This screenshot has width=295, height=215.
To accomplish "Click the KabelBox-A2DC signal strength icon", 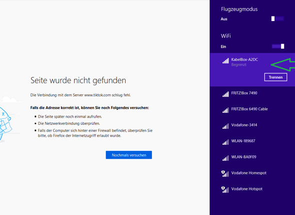I will (225, 61).
